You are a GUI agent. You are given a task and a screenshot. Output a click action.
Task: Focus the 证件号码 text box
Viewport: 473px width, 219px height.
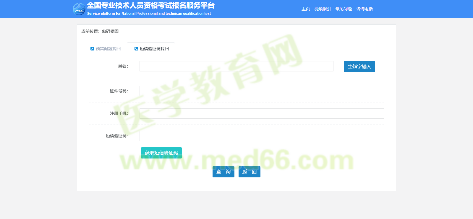coord(262,91)
